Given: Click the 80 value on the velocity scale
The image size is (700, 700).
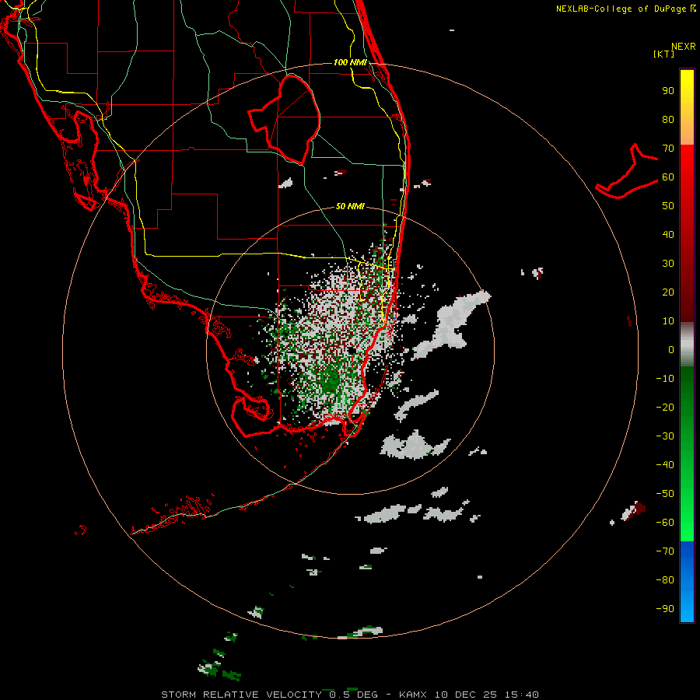Looking at the screenshot, I should click(668, 120).
